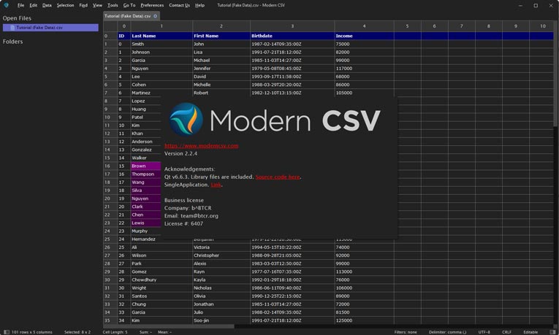
Task: Change CRLF line ending in status bar
Action: (506, 332)
